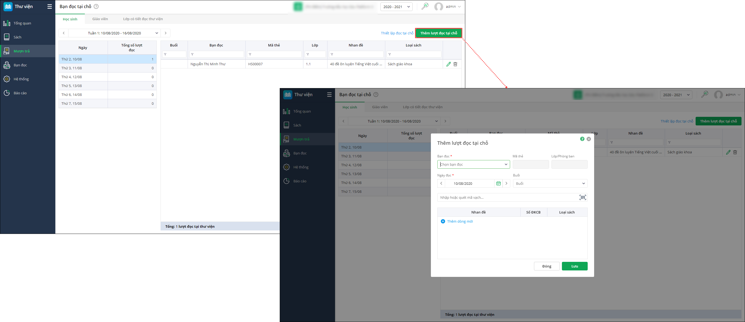
Task: Click the barcode scanner icon in dialog
Action: pyautogui.click(x=583, y=197)
